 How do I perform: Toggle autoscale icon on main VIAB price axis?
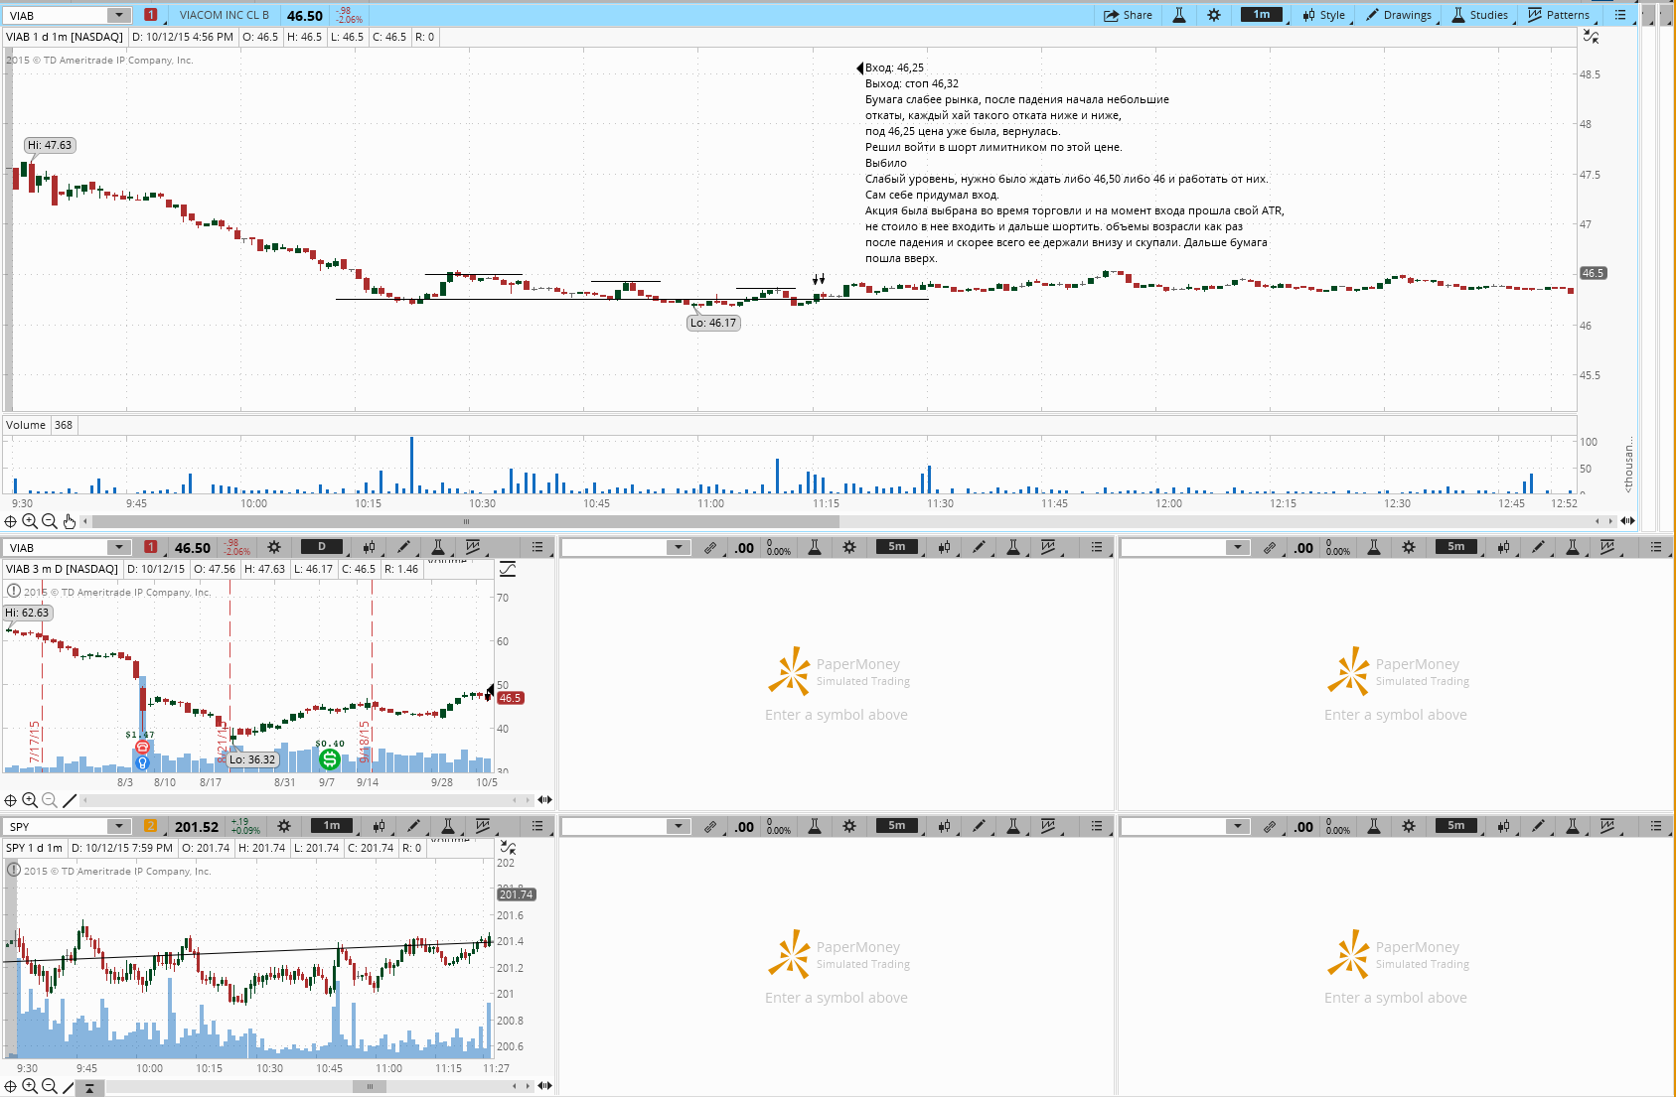tap(1591, 37)
